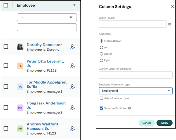Open the Employee information type dropdown
The height and width of the screenshot is (140, 176).
135,91
